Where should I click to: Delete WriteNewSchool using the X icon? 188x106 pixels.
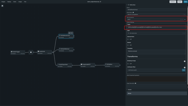click(x=72, y=33)
